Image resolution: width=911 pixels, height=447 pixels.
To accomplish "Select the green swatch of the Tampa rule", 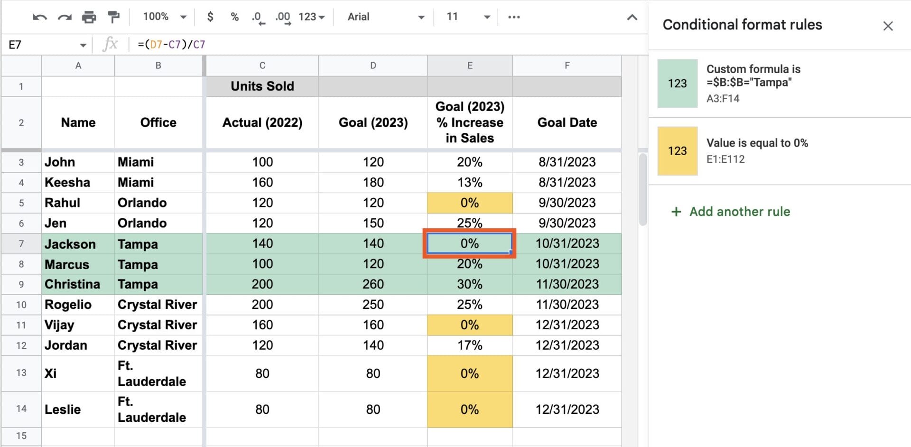I will coord(677,83).
